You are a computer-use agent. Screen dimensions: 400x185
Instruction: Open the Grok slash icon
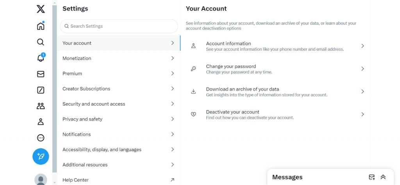pos(41,90)
